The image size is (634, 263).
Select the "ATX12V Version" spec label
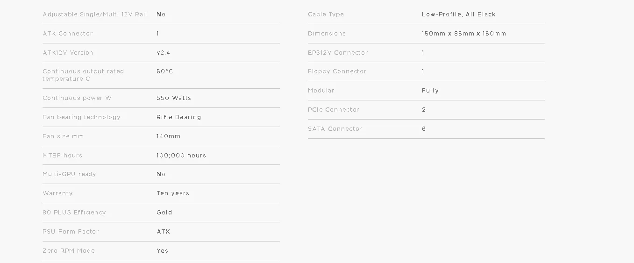68,53
